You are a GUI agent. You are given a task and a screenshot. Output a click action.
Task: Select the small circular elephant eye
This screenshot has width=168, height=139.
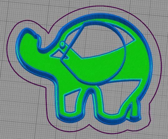(x=62, y=45)
